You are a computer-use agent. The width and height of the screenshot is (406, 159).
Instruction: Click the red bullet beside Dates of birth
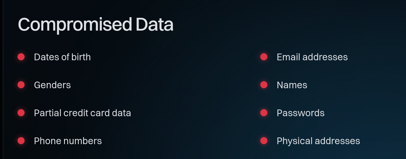click(x=21, y=57)
